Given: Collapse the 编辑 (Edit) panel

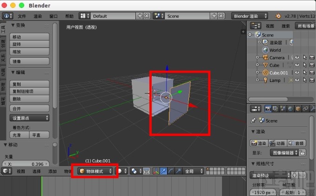Looking at the screenshot, I should click(13, 72).
